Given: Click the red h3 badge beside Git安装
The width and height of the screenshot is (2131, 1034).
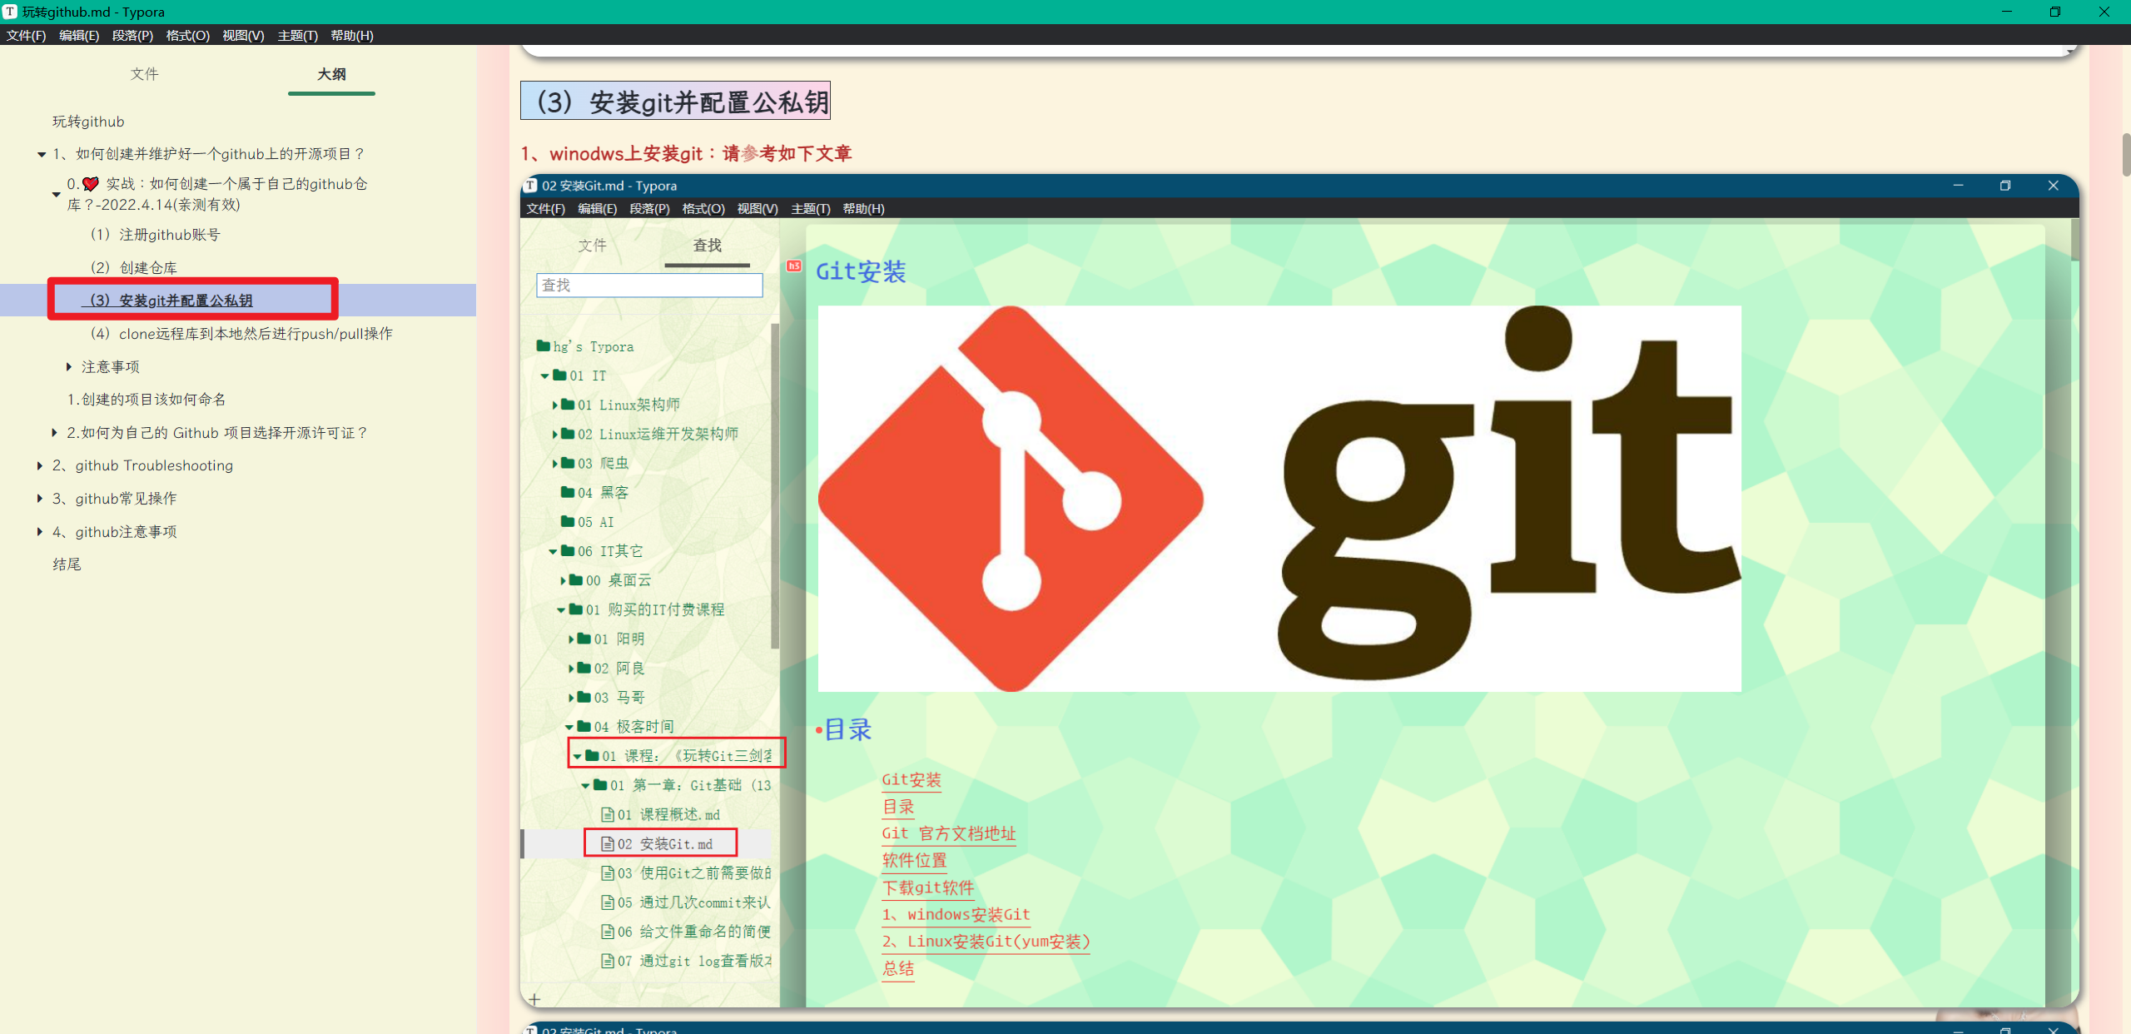Looking at the screenshot, I should [793, 266].
